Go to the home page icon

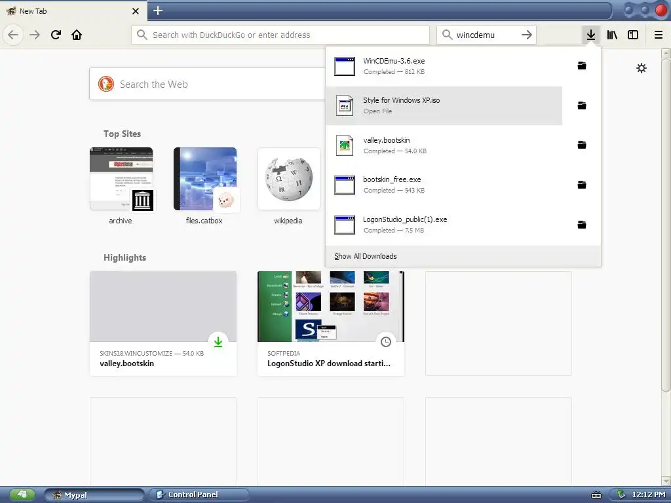pyautogui.click(x=77, y=35)
